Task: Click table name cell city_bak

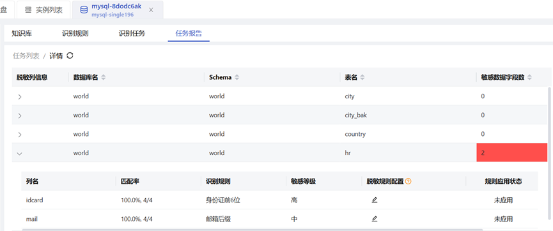Action: (x=356, y=115)
